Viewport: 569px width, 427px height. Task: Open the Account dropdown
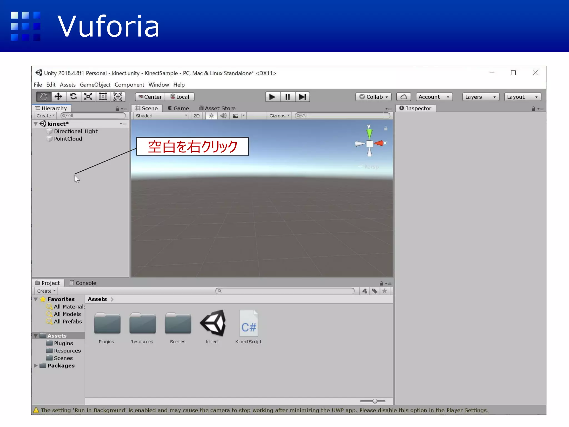click(434, 97)
